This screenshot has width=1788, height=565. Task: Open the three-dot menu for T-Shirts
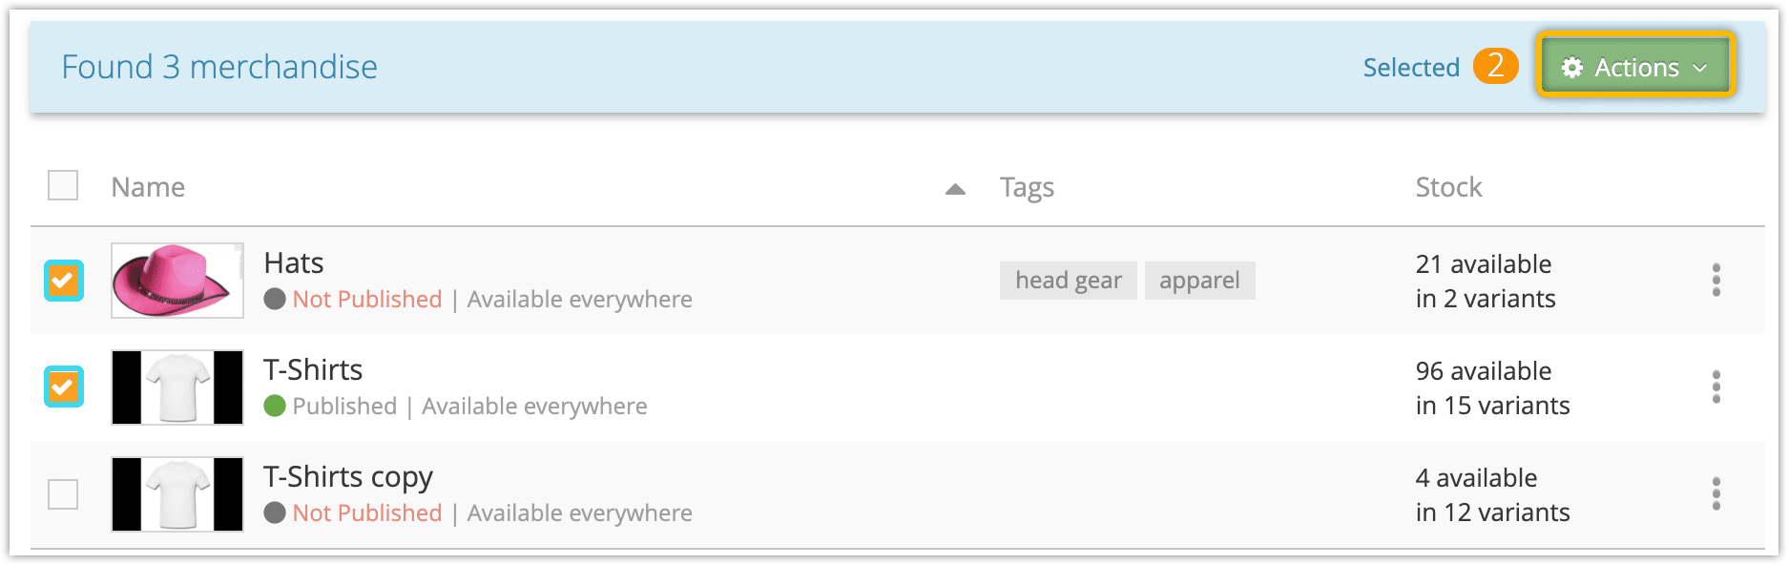coord(1715,387)
